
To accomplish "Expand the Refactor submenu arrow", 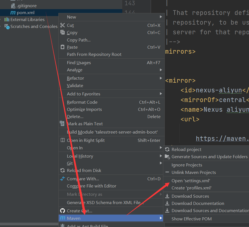I will [161, 78].
